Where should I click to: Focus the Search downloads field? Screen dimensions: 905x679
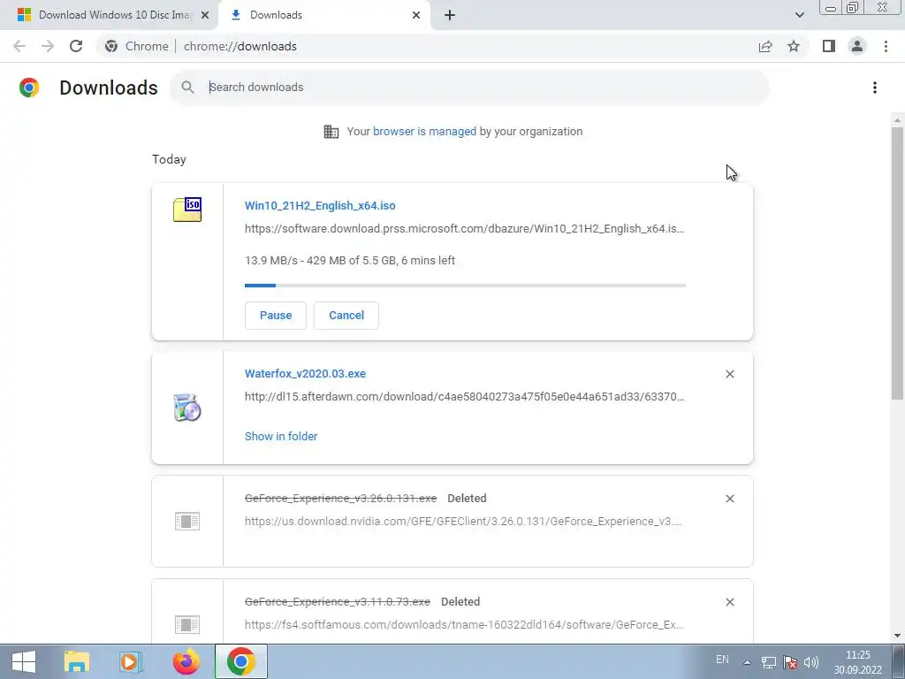468,88
